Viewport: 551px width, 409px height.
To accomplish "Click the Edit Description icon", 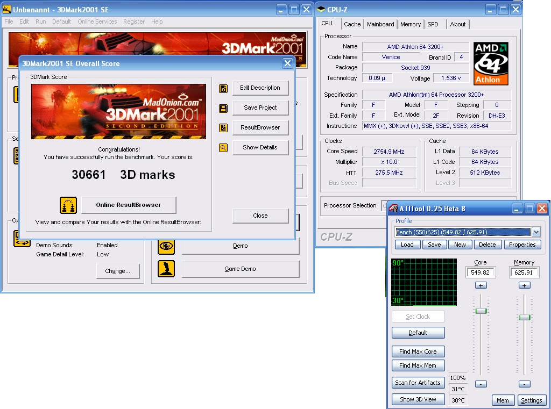I will (223, 89).
